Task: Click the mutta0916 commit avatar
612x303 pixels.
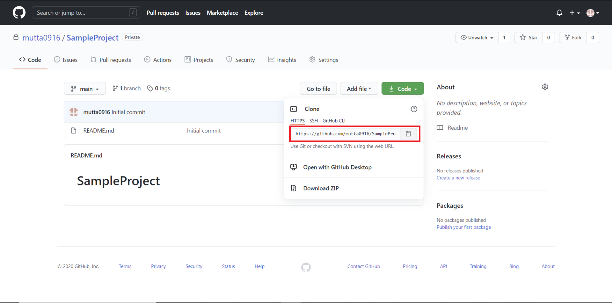Action: point(74,112)
